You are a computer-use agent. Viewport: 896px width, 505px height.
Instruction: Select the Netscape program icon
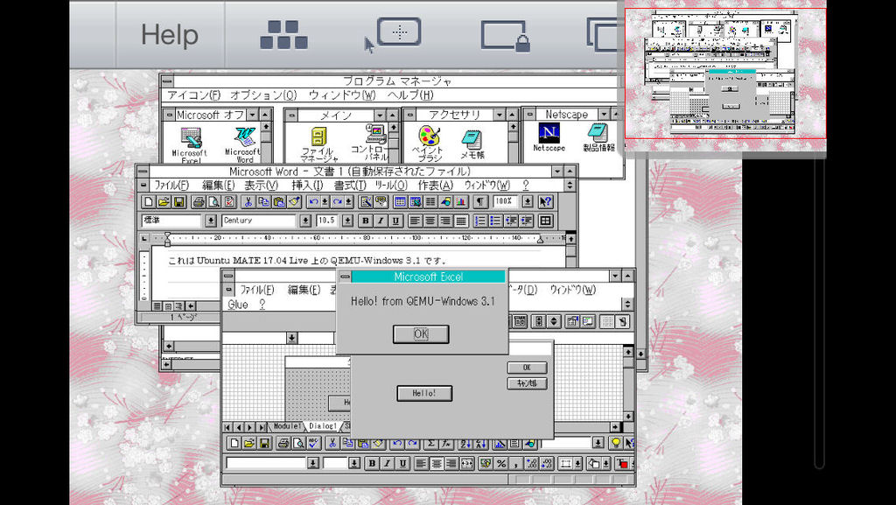point(549,137)
